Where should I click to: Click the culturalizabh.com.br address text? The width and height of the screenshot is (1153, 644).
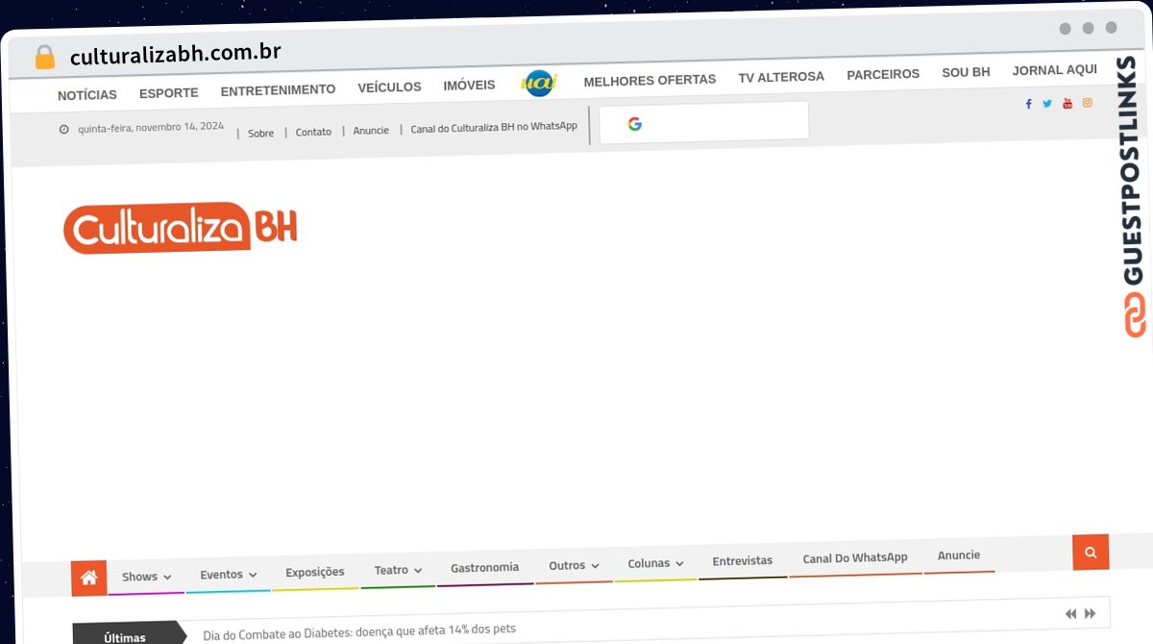[176, 54]
